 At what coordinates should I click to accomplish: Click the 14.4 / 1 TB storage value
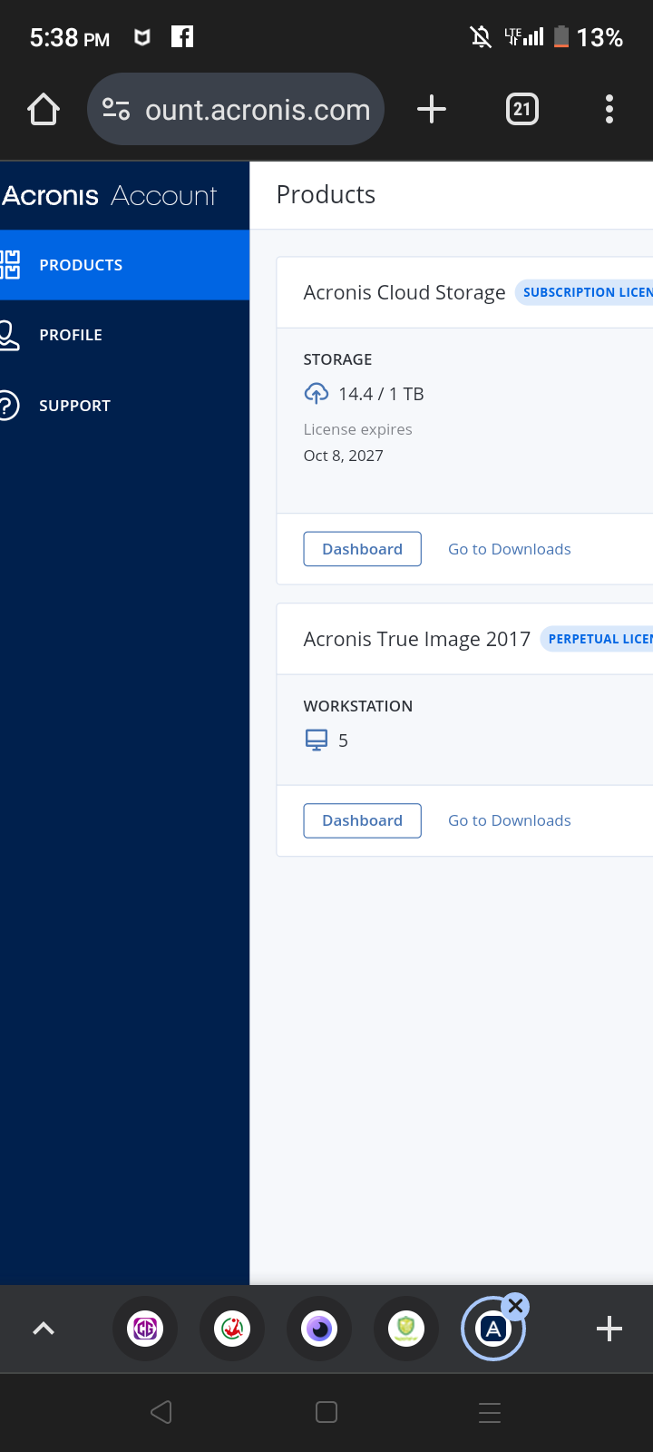pos(381,394)
